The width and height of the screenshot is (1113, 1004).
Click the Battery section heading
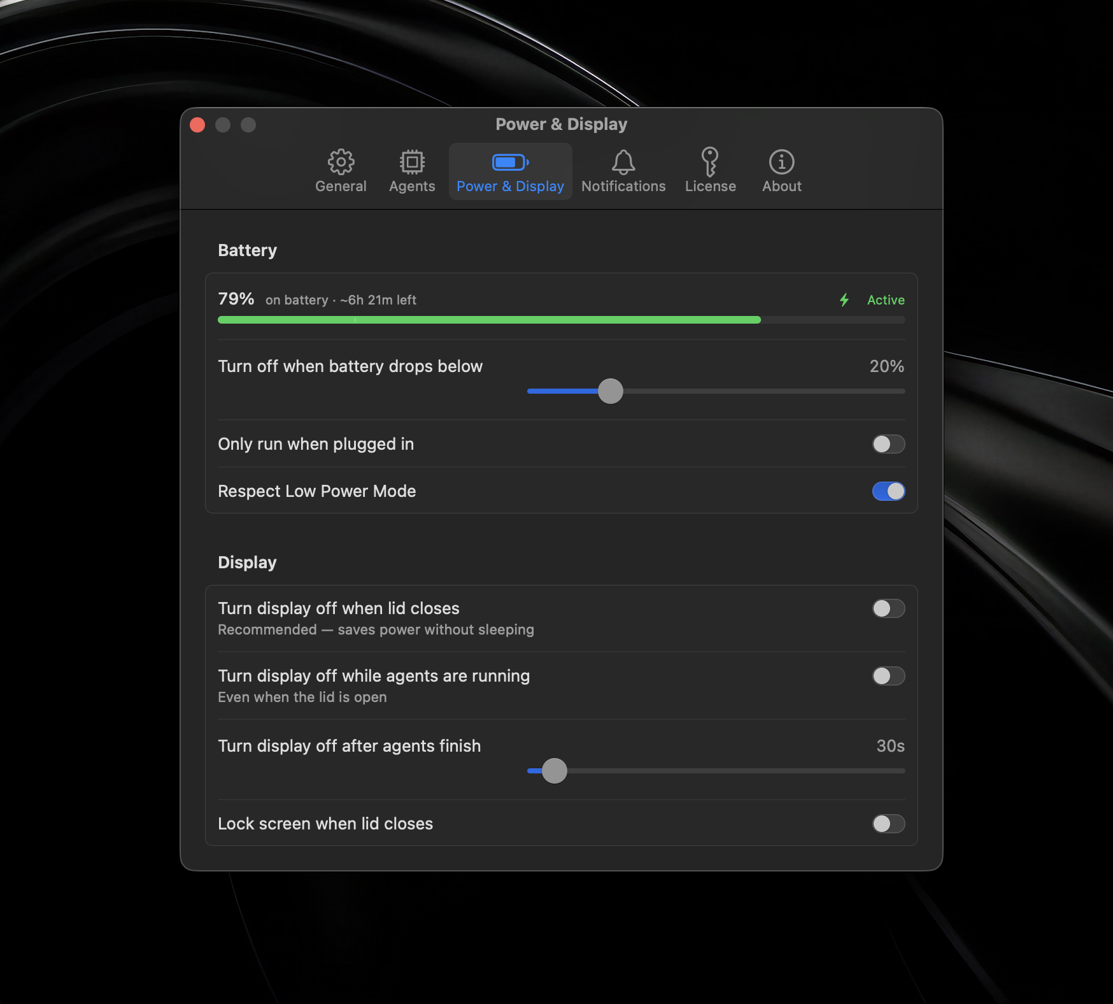click(247, 251)
